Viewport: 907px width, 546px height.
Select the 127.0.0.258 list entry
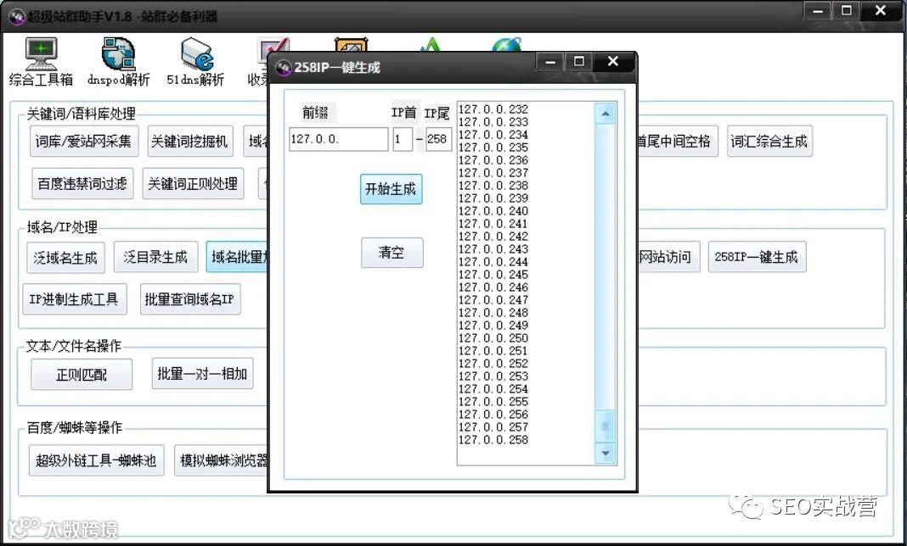pos(493,440)
